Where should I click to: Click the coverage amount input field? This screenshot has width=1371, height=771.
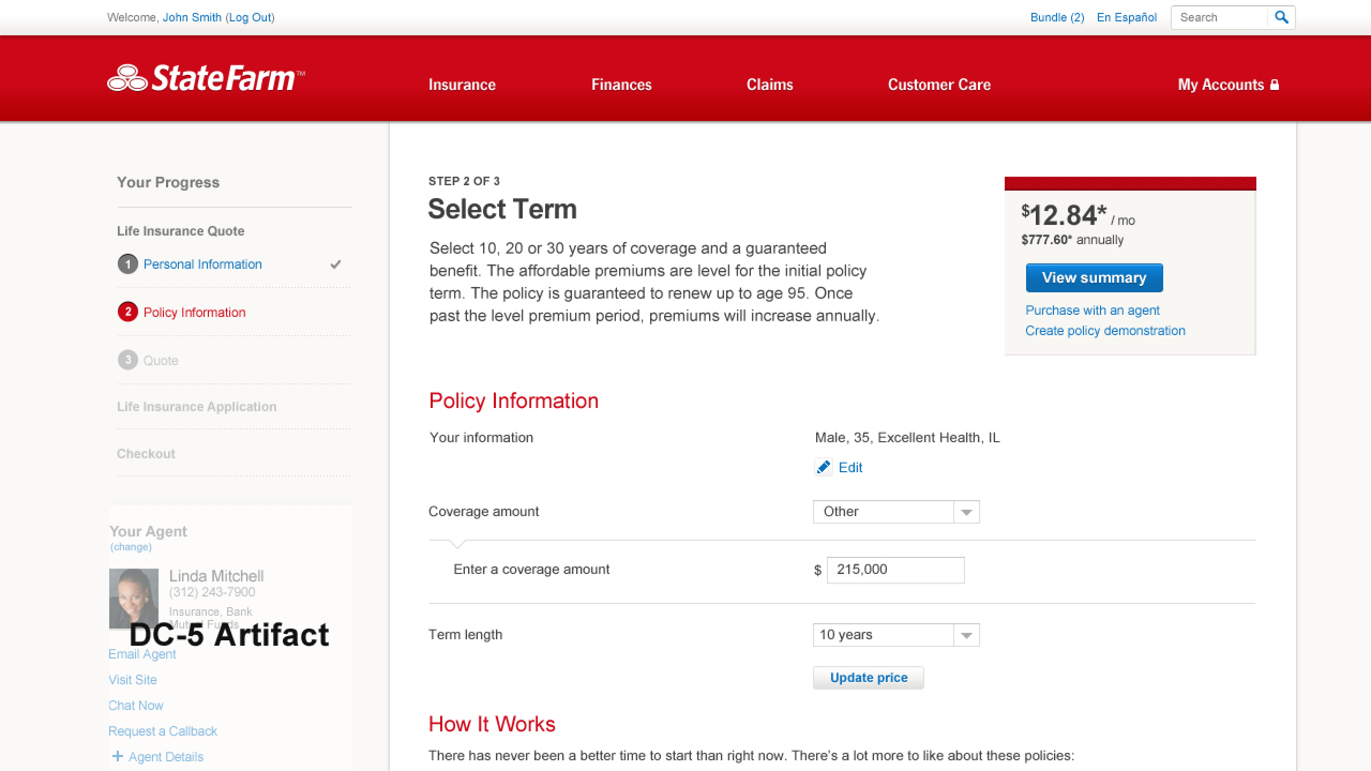895,570
